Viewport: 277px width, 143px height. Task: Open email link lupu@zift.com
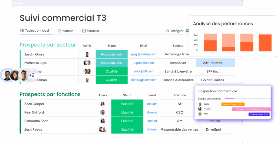coord(144,63)
